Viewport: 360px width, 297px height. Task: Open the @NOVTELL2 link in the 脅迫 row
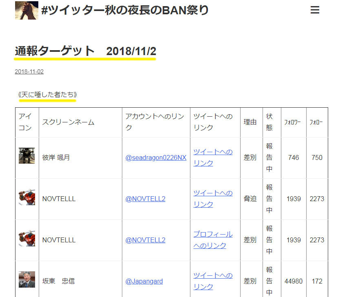[x=145, y=199]
